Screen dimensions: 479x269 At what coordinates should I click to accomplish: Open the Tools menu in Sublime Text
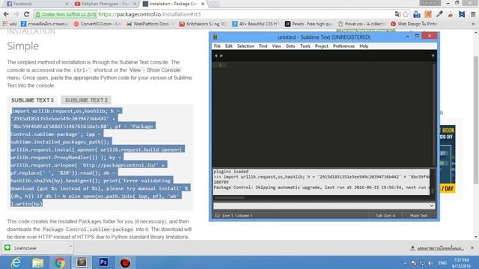click(305, 46)
